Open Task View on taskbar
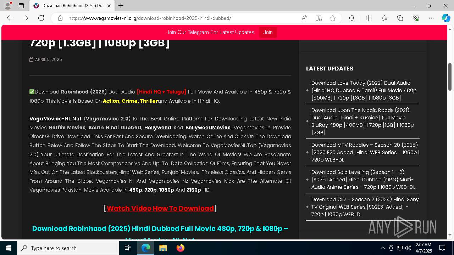Viewport: 454px width, 255px height. click(128, 248)
